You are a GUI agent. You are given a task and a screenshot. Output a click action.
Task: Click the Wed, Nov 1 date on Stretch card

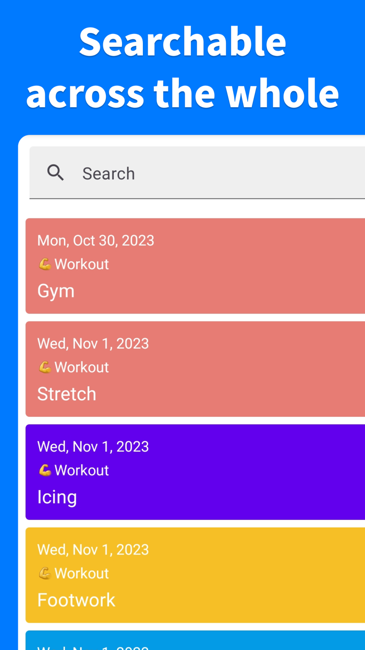pos(93,342)
